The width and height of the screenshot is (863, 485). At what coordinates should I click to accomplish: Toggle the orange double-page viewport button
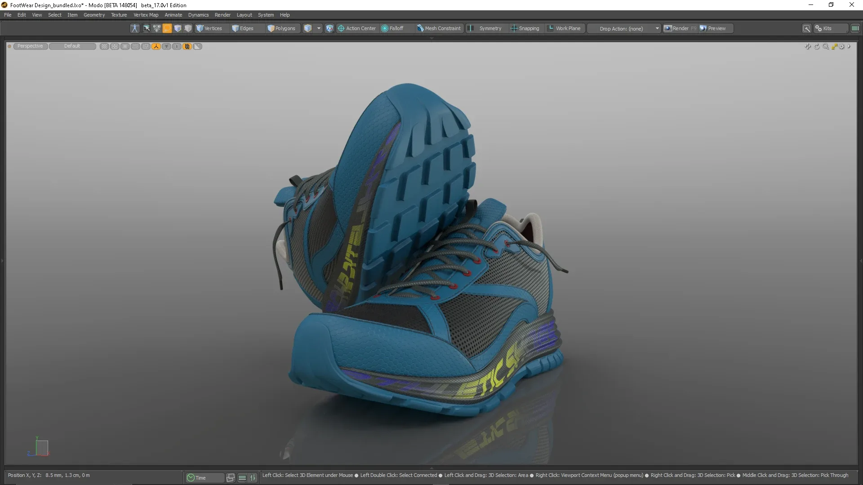[187, 46]
